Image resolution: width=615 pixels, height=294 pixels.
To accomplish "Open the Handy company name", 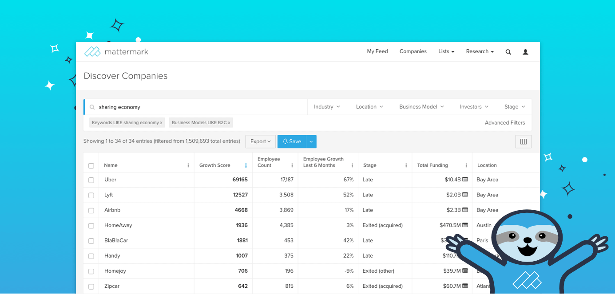I will [112, 255].
